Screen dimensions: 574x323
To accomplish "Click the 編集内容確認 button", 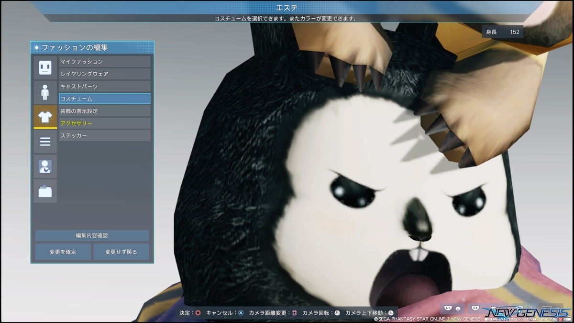I will [x=92, y=235].
